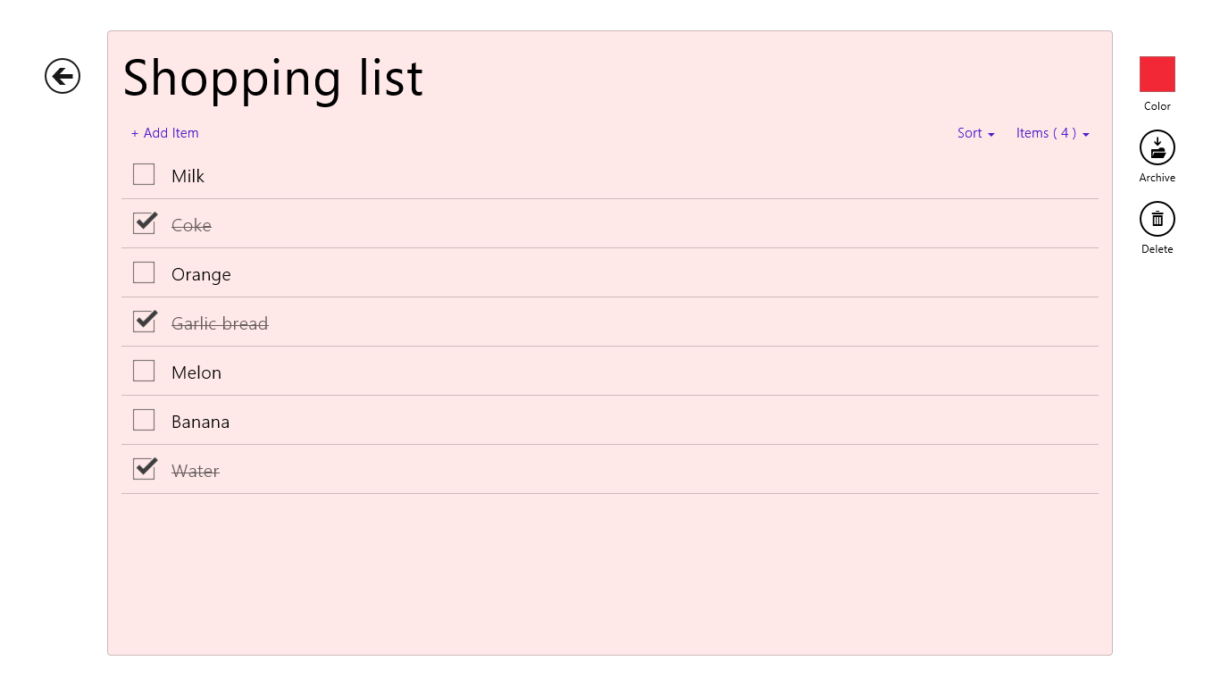1220x686 pixels.
Task: Tick the Melon checkbox
Action: tap(144, 371)
